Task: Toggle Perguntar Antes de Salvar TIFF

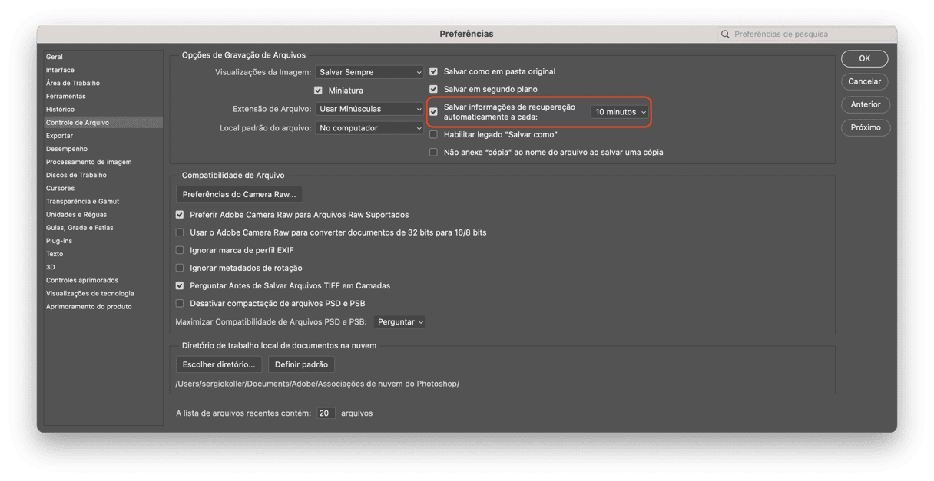Action: coord(180,285)
